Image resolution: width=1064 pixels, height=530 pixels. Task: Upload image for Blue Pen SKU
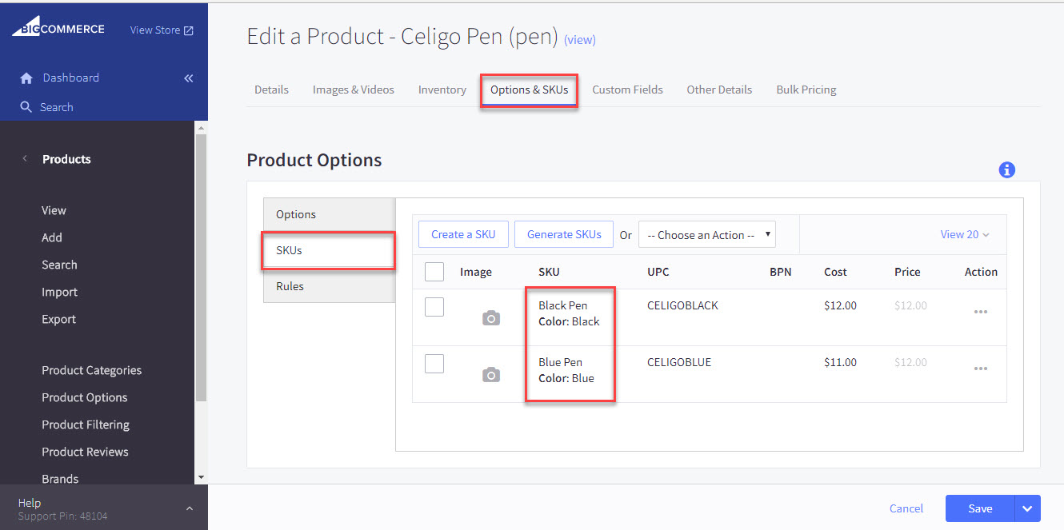(x=491, y=375)
